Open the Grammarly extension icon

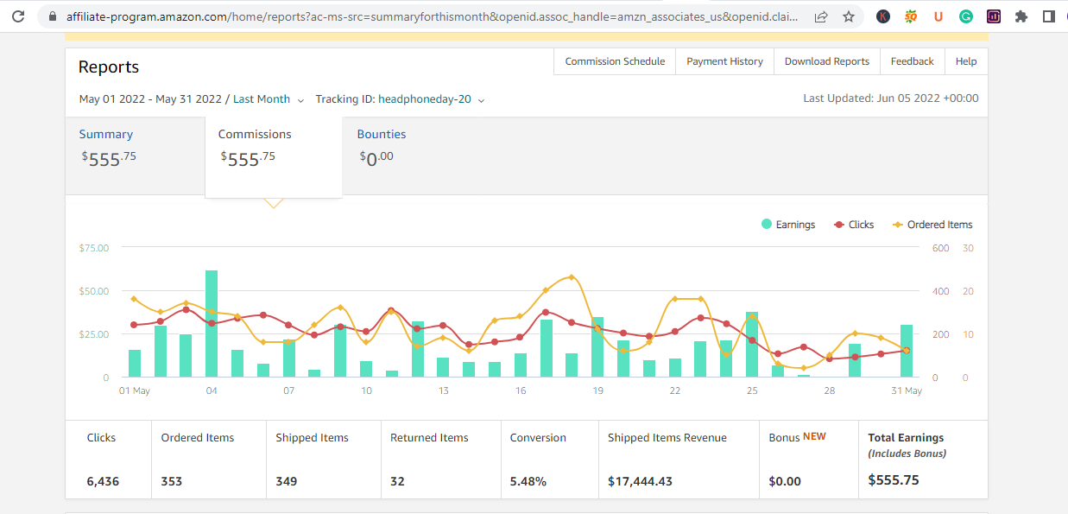point(966,16)
